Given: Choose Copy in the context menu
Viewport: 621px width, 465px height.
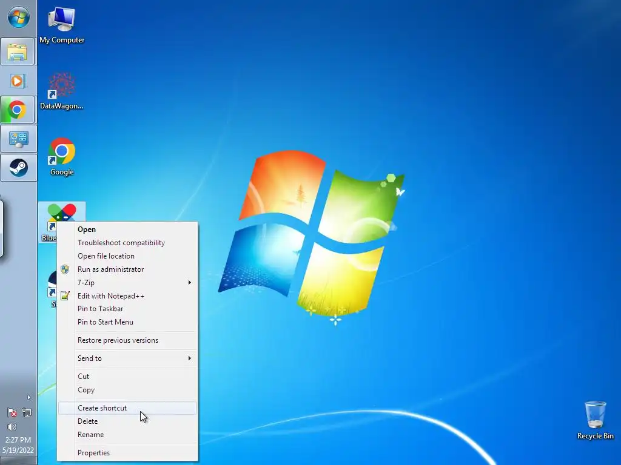Looking at the screenshot, I should (x=127, y=390).
